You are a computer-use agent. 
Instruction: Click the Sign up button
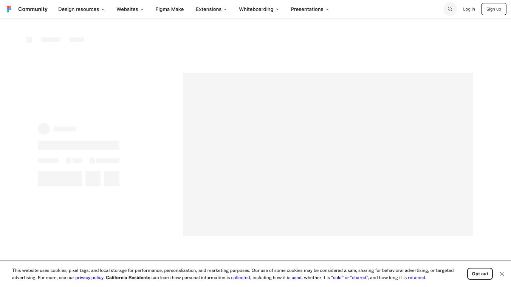(494, 9)
